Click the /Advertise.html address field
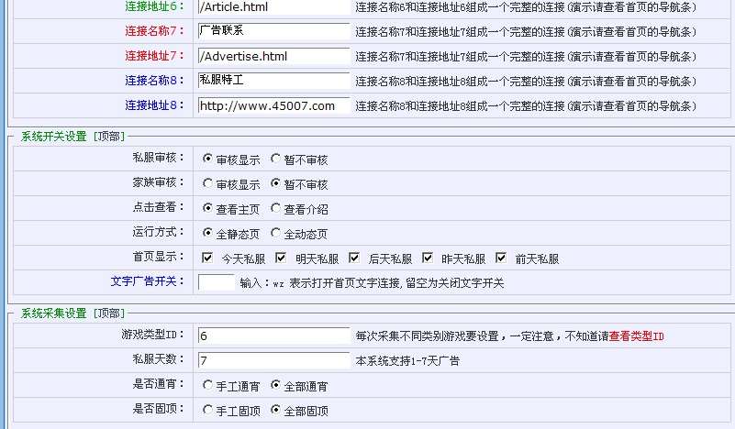 [x=273, y=57]
